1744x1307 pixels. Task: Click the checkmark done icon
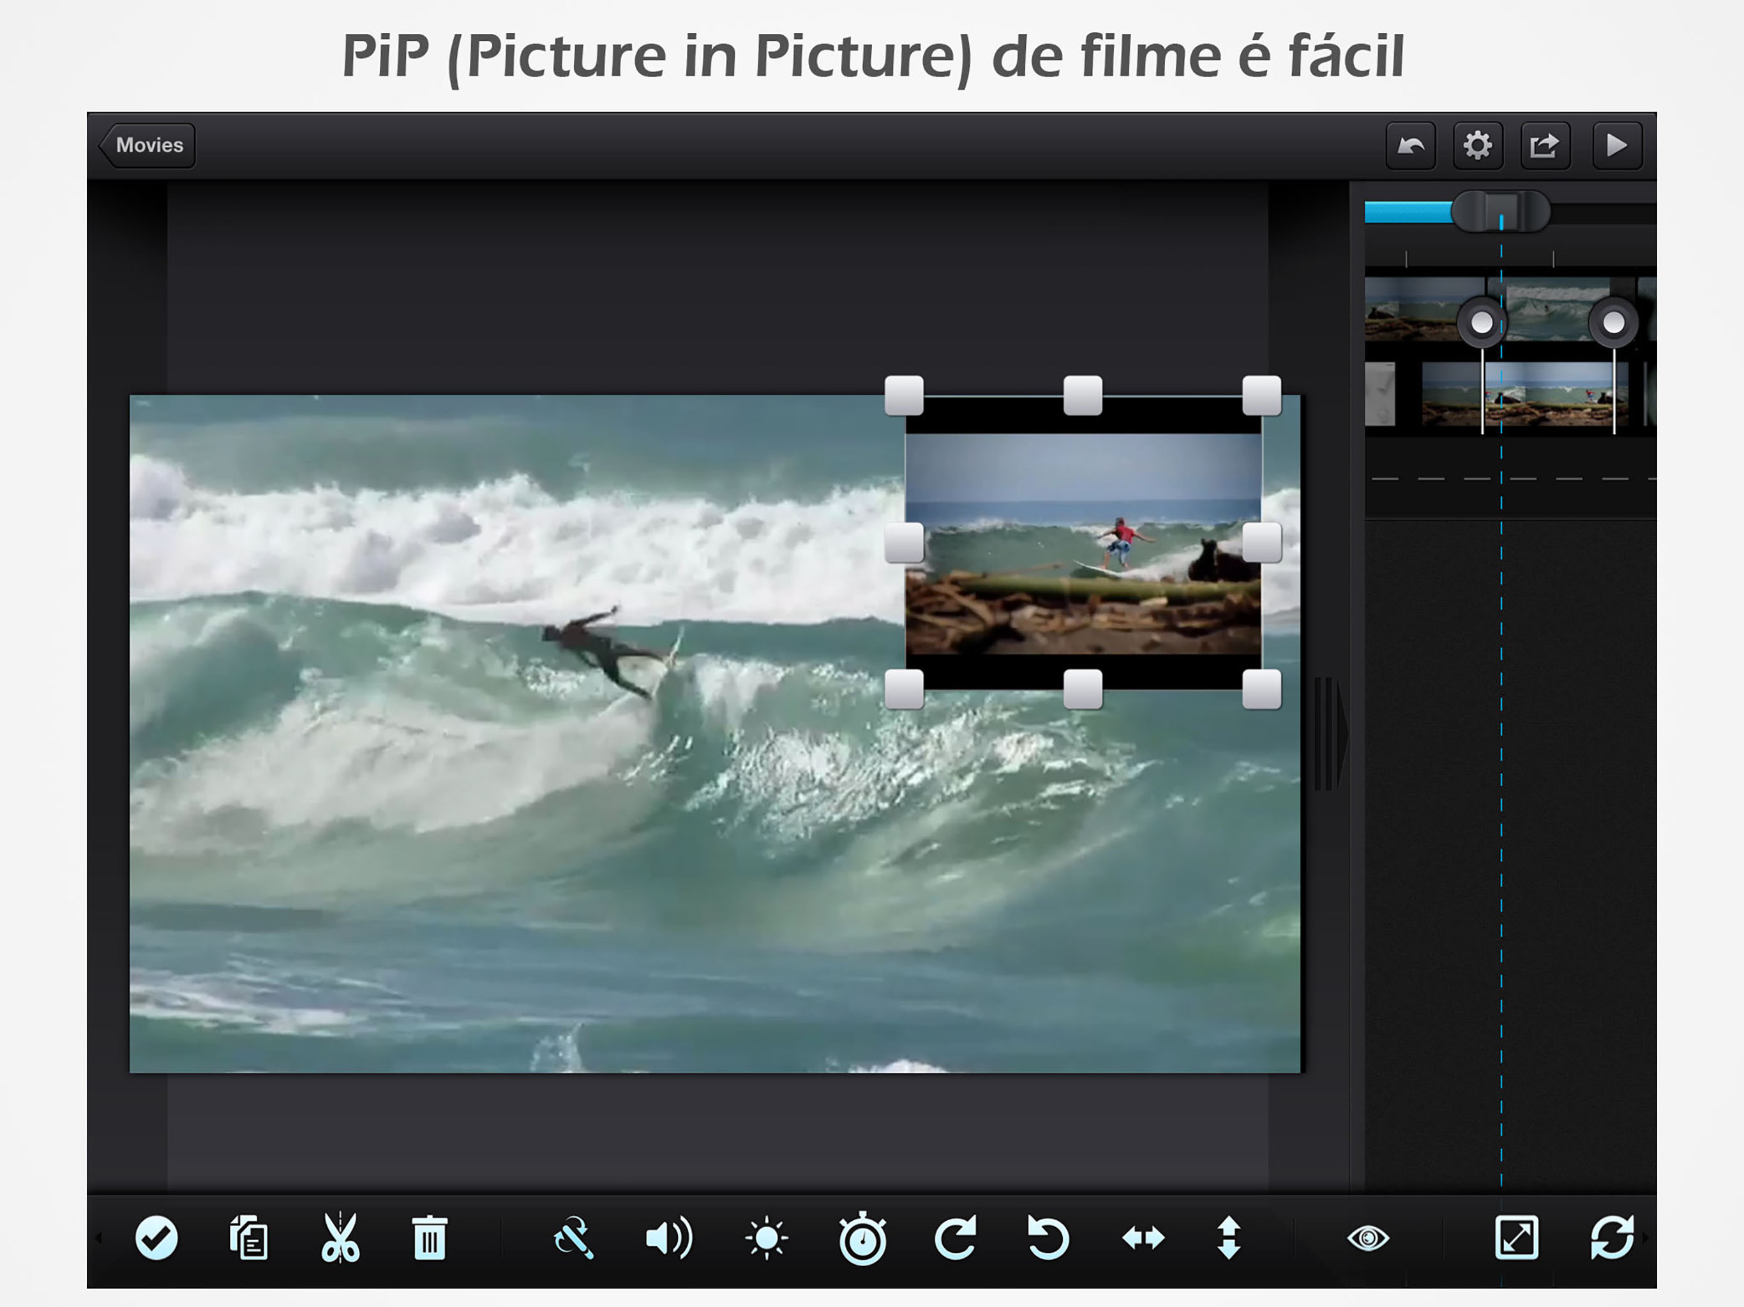(156, 1239)
